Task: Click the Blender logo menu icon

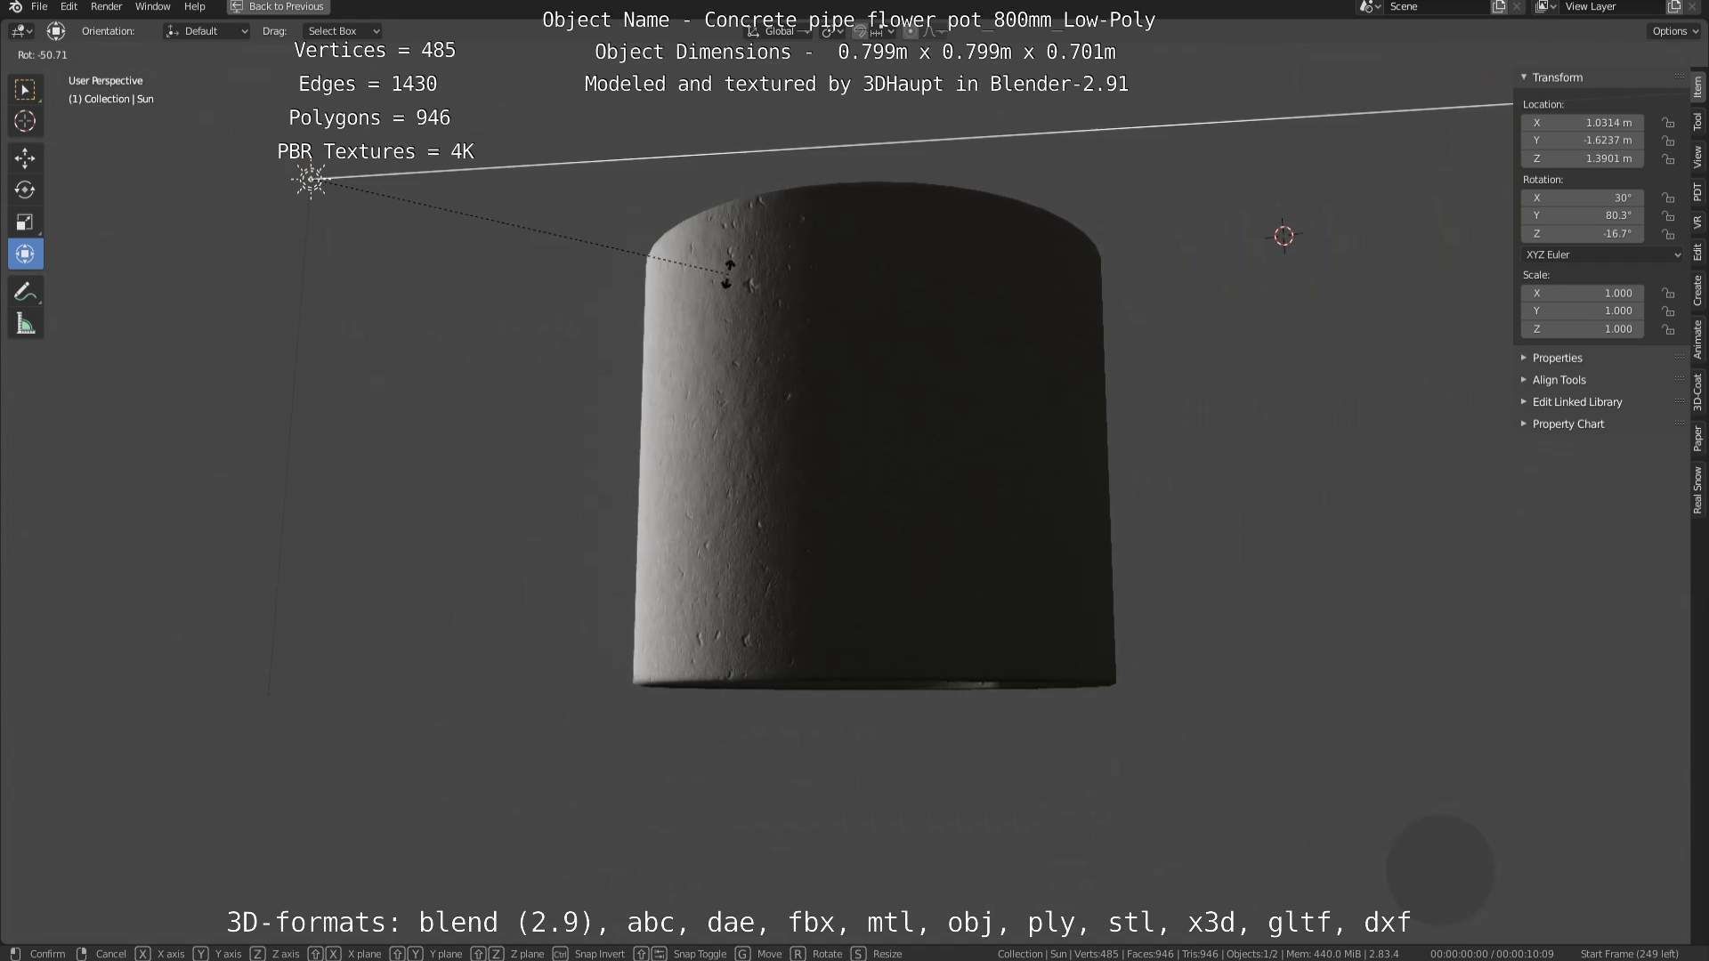Action: click(x=15, y=6)
